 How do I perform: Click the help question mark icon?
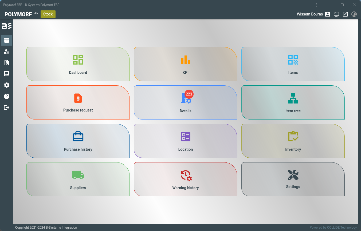click(7, 96)
